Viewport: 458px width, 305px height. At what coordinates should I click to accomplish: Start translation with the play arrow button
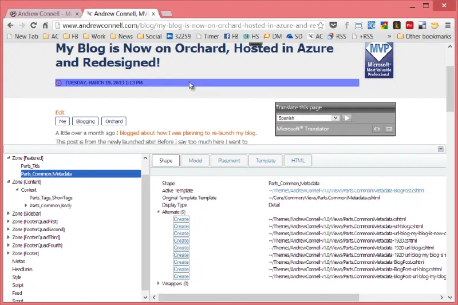click(x=347, y=118)
